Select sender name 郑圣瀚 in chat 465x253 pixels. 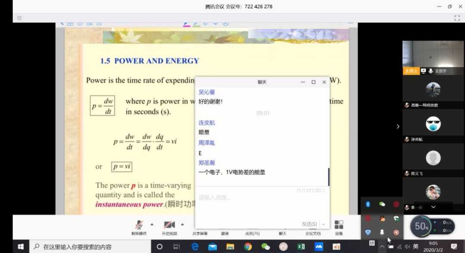point(207,163)
